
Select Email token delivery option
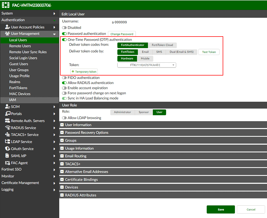145,52
